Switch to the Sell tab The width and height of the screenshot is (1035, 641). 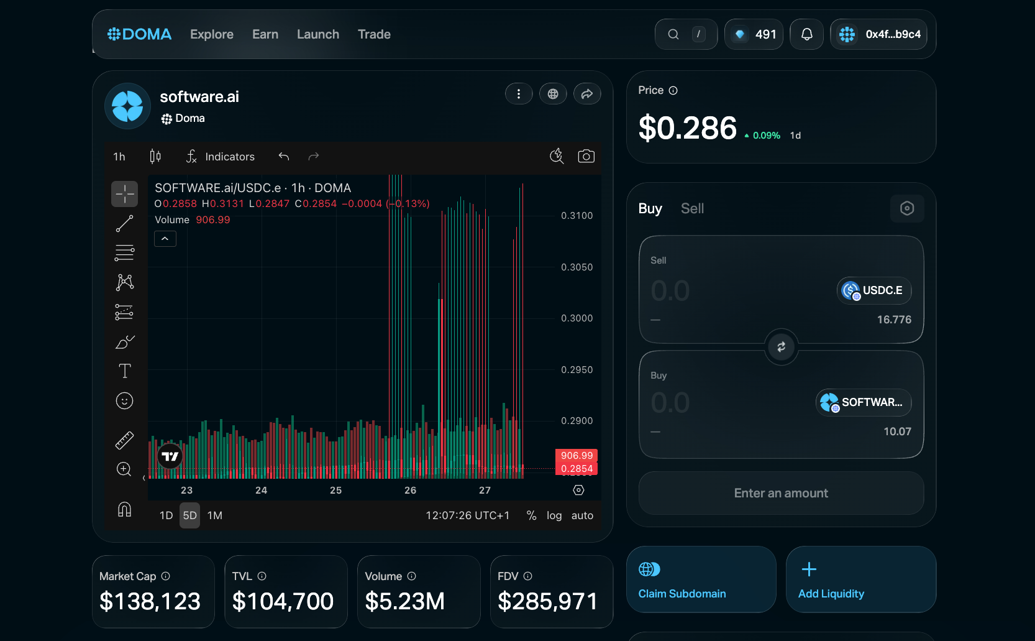pos(692,209)
